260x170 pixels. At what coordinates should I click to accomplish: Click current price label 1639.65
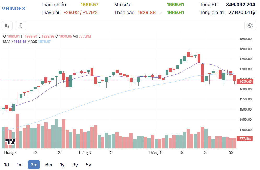[245, 81]
